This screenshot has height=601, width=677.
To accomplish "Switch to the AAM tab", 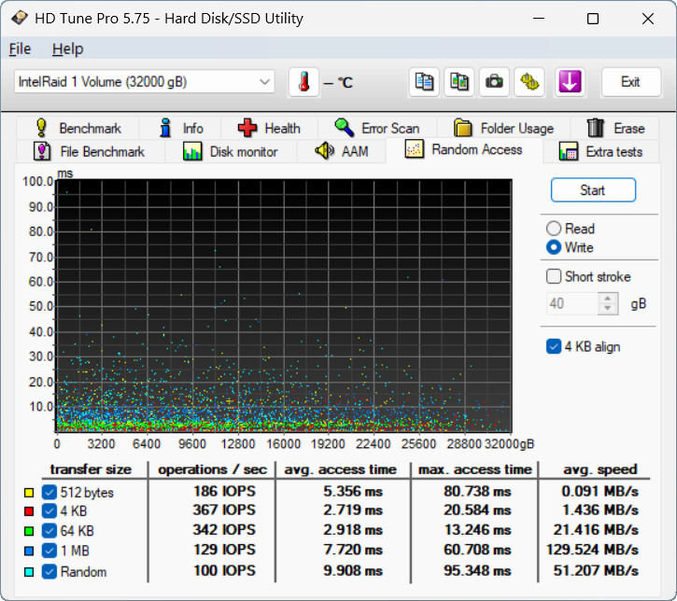I will (341, 151).
